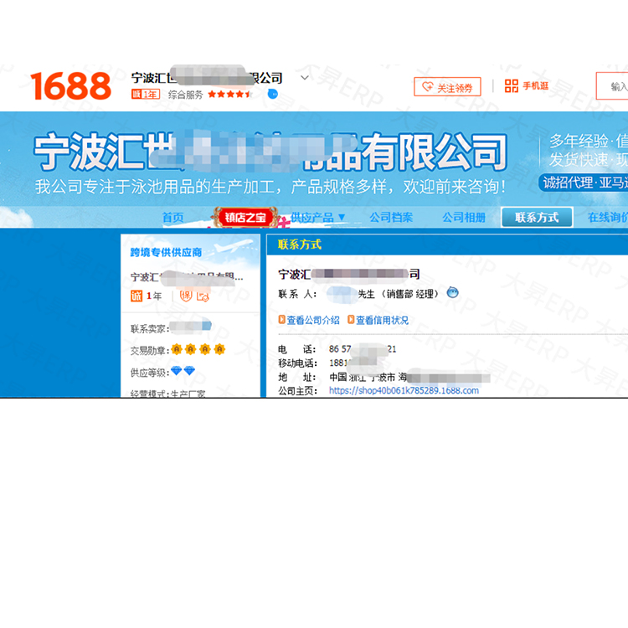Screen dimensions: 628x628
Task: Click the 经营模式:生产厂家 text
Action: pos(167,394)
